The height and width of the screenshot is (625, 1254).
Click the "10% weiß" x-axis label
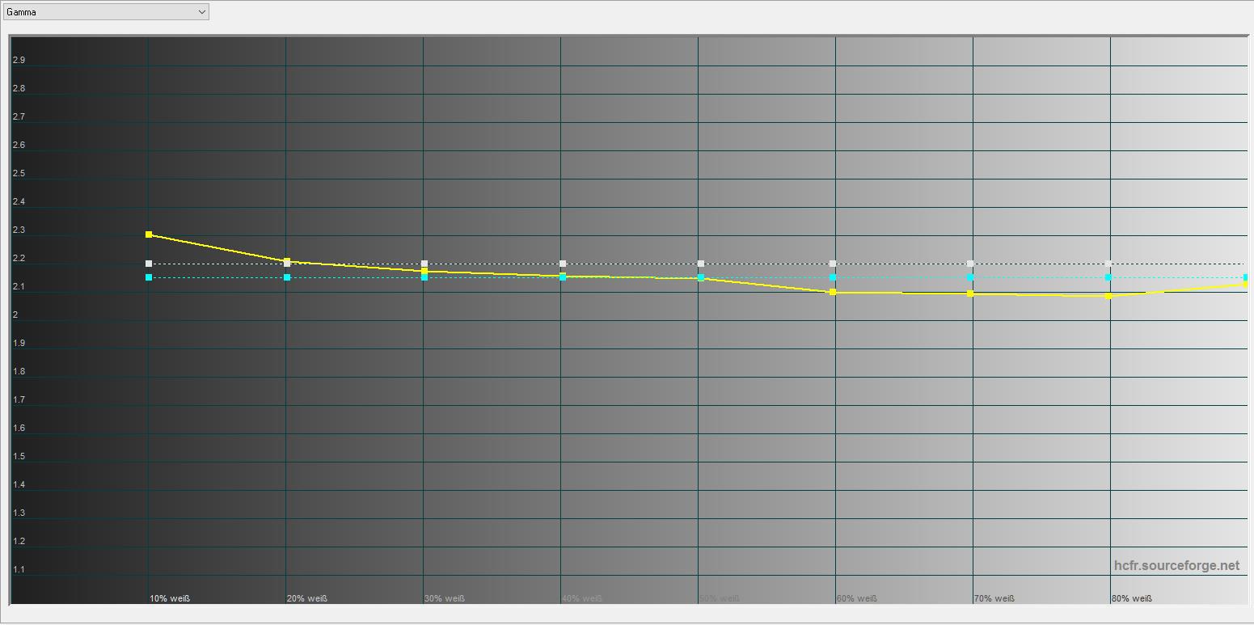tap(170, 598)
